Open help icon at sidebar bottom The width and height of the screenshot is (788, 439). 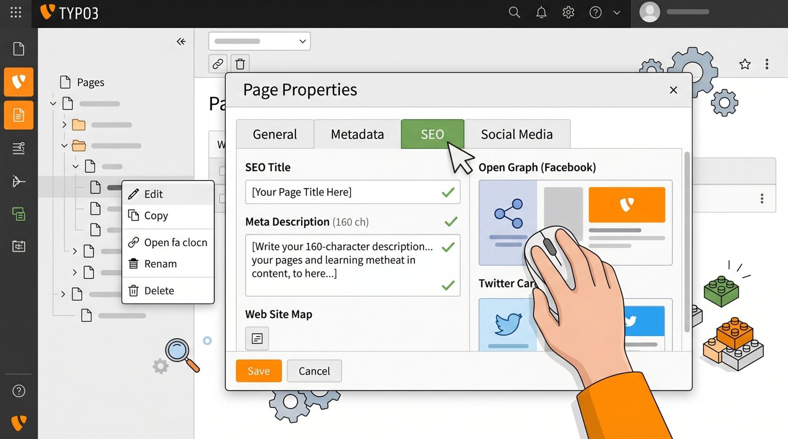coord(19,391)
